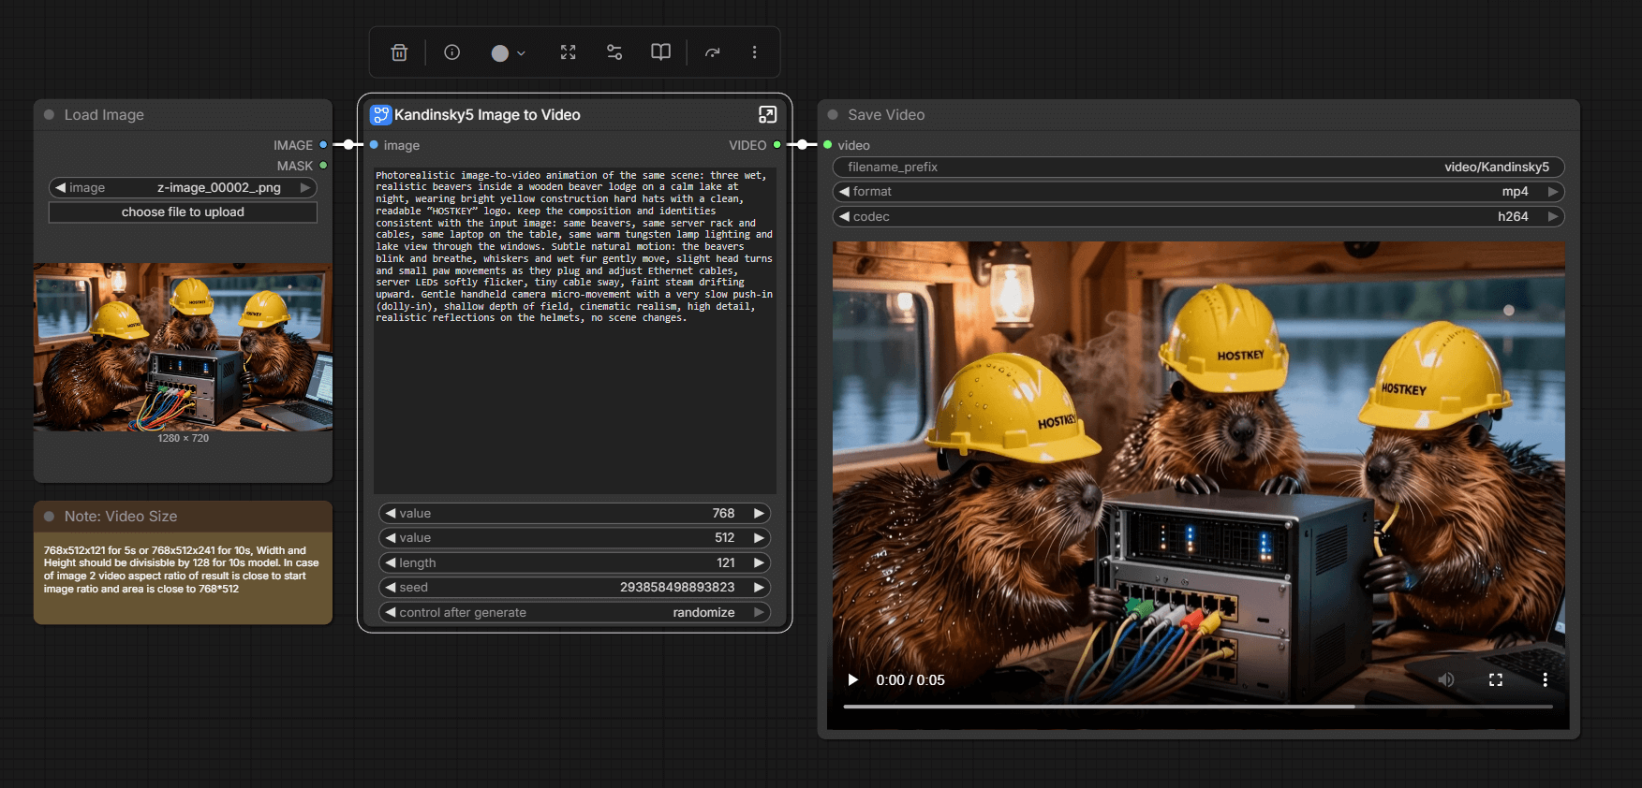Image resolution: width=1642 pixels, height=788 pixels.
Task: Collapse the Load Image node via its dot
Action: pos(49,114)
